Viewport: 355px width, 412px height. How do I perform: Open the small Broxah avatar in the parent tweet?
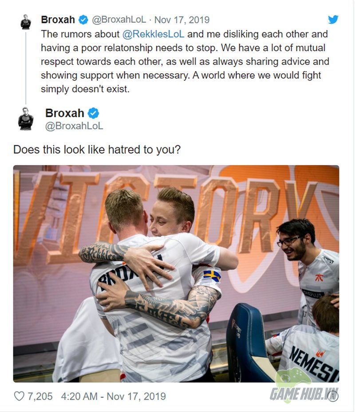pos(26,22)
